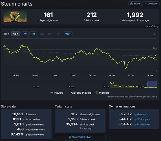Click the 9 Jun navigator label
Viewport: 161px width, 141px height.
coord(71,87)
